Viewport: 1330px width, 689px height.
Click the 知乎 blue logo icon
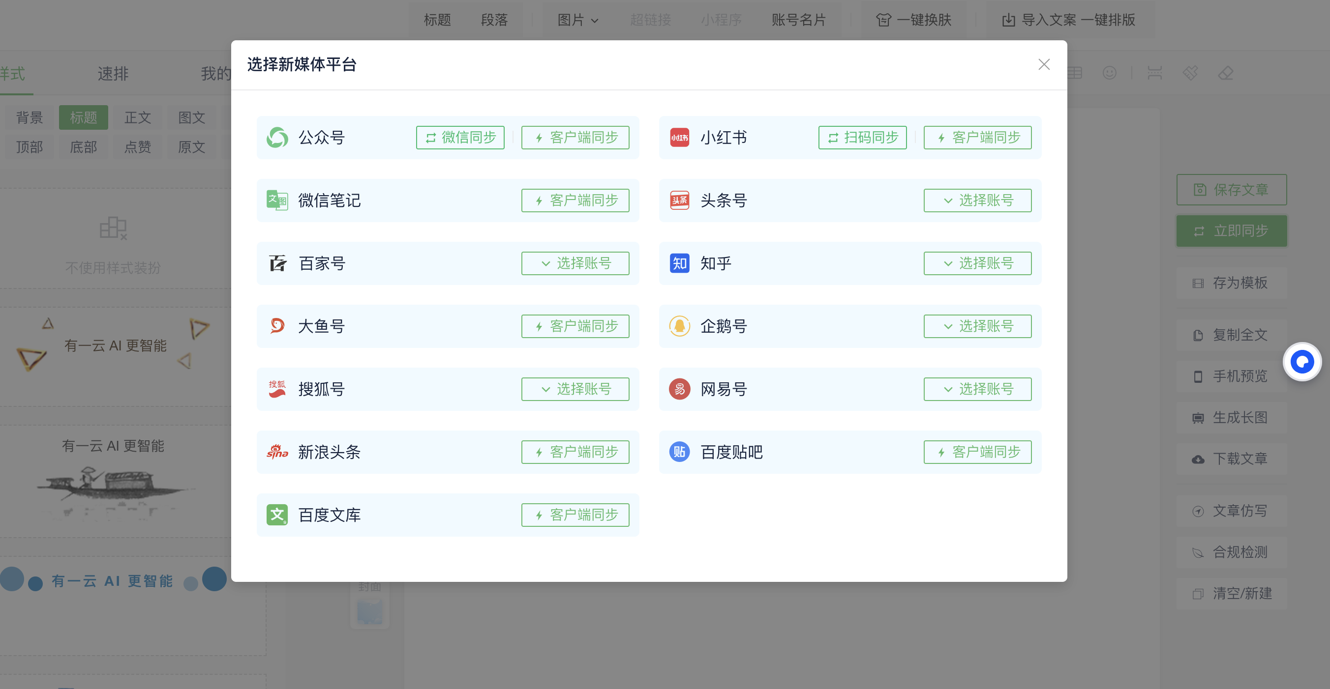pyautogui.click(x=679, y=263)
